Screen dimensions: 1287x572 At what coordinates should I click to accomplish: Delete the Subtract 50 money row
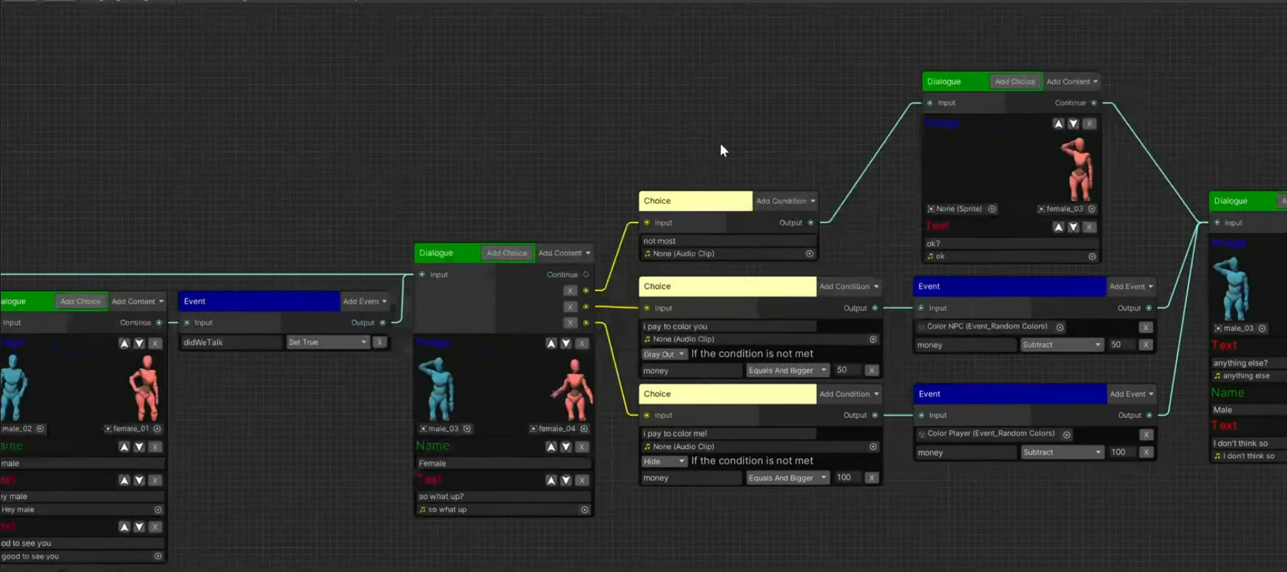(1145, 345)
